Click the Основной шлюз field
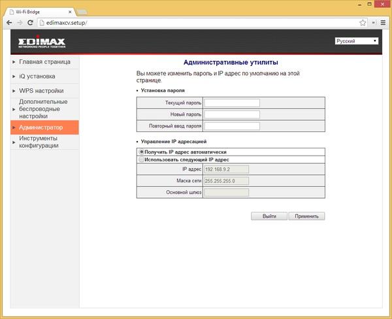392x319 pixels. (227, 192)
